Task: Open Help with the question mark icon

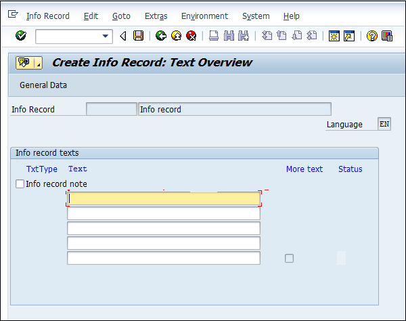Action: click(371, 36)
